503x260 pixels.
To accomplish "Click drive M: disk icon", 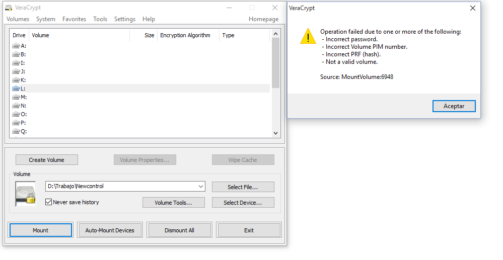I will (x=16, y=97).
